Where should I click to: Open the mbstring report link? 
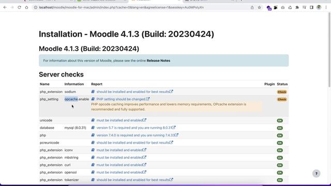tap(121, 158)
